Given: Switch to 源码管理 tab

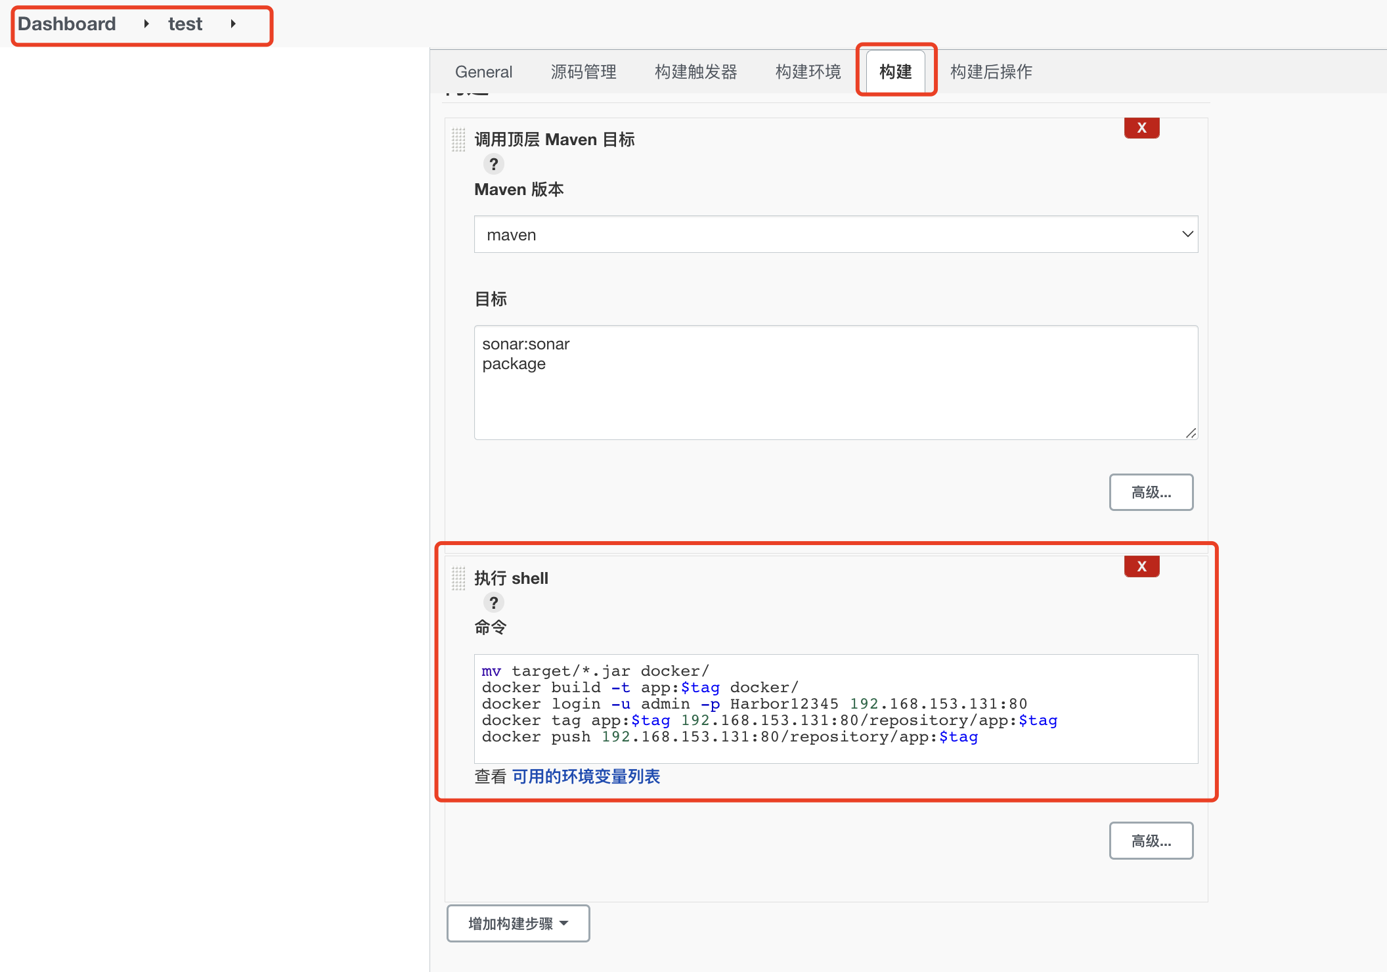Looking at the screenshot, I should pyautogui.click(x=583, y=72).
